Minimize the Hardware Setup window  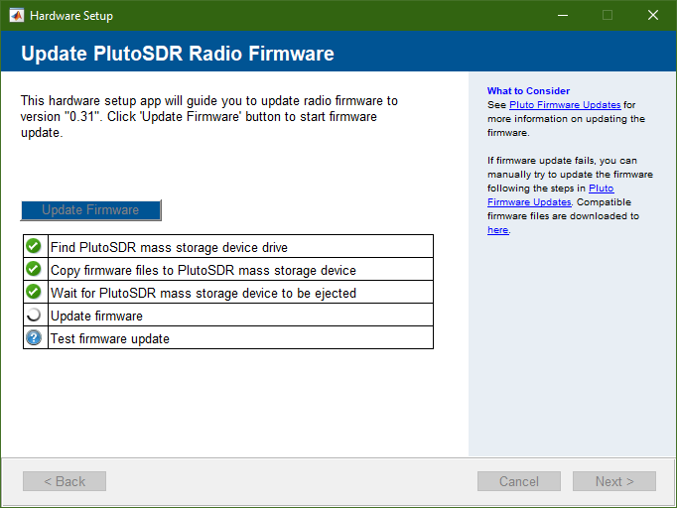562,16
